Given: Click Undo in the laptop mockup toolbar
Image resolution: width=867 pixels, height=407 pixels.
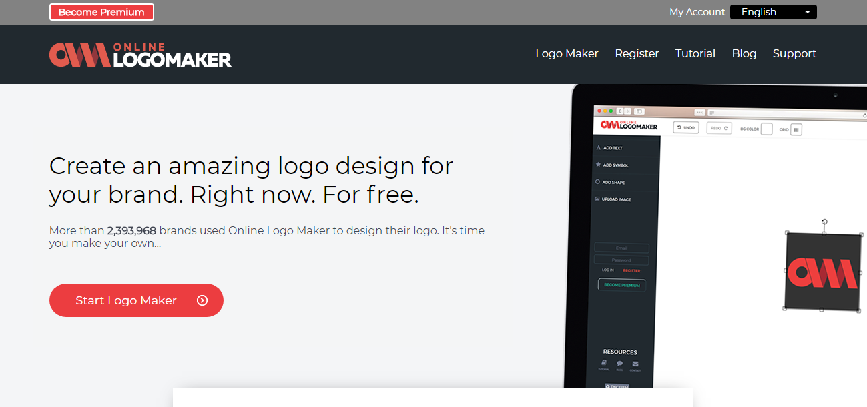Looking at the screenshot, I should click(x=685, y=127).
